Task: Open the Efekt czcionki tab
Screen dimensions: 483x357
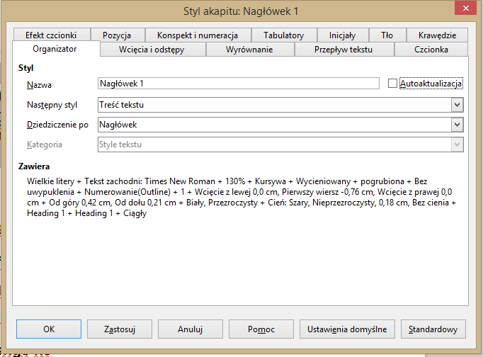Action: coord(52,35)
